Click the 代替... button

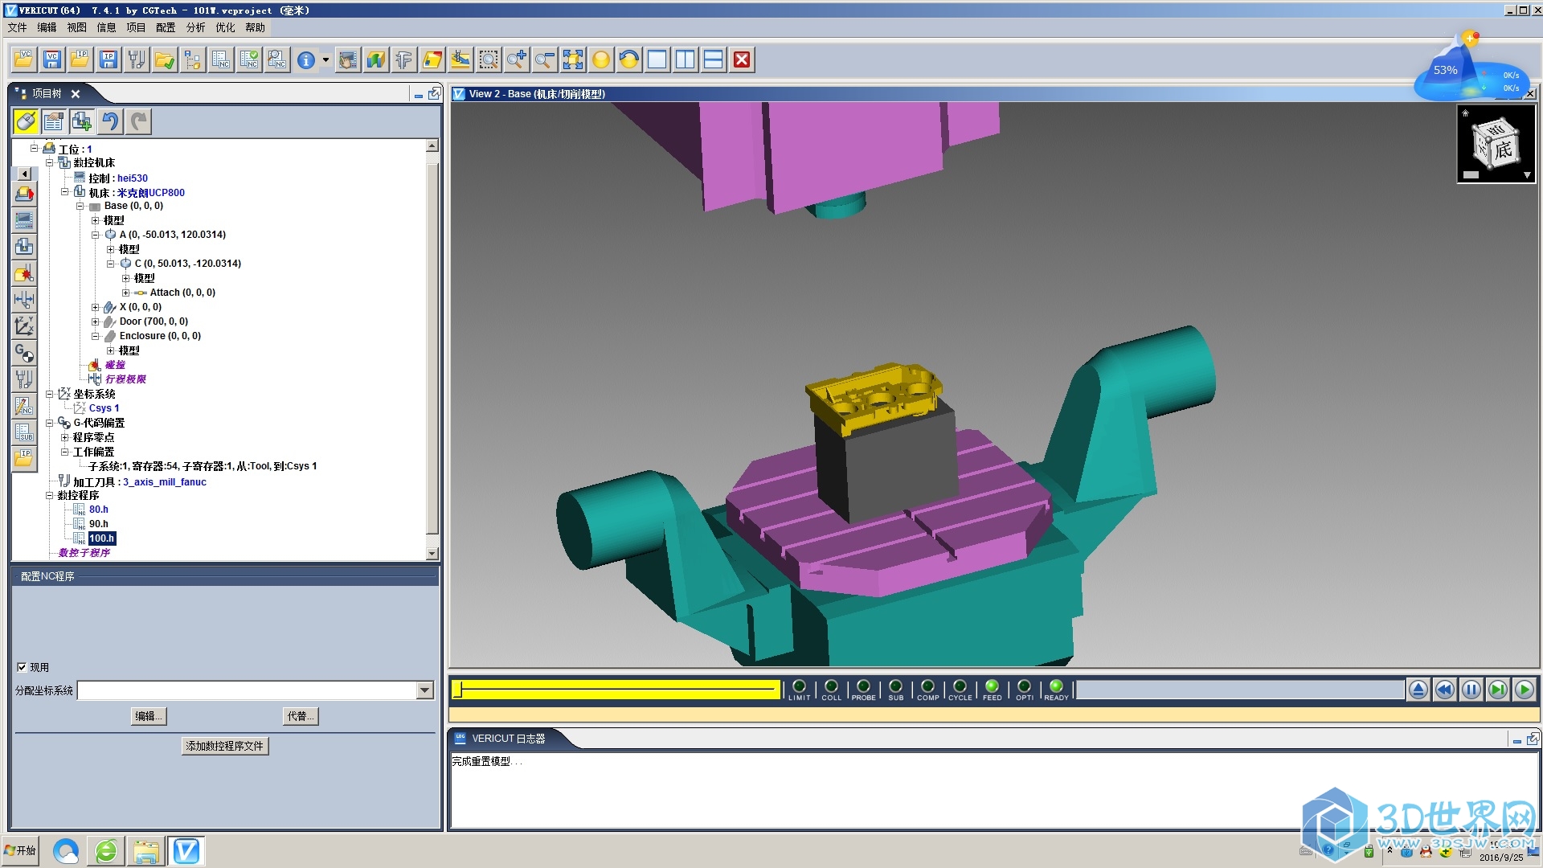(x=301, y=716)
